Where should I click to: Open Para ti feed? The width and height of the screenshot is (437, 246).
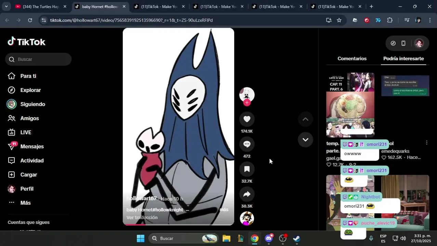click(x=28, y=76)
